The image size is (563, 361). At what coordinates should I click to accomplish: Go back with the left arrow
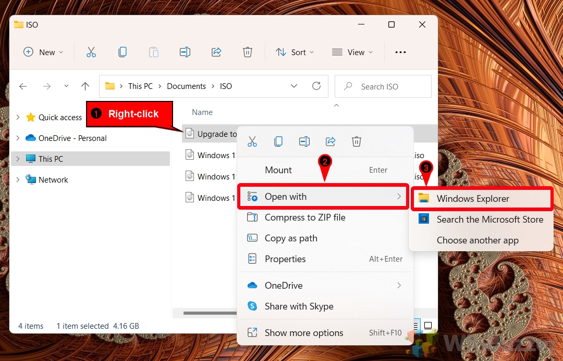coord(23,86)
